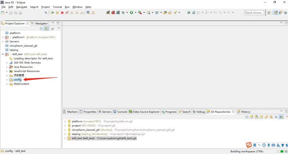
Task: Click the Resume debug icon
Action: (52, 13)
